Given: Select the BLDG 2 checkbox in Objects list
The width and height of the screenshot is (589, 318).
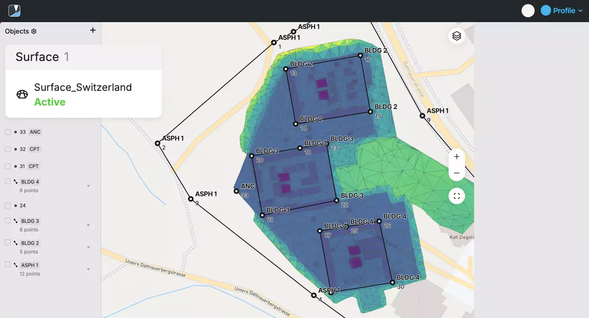Looking at the screenshot, I should point(8,242).
